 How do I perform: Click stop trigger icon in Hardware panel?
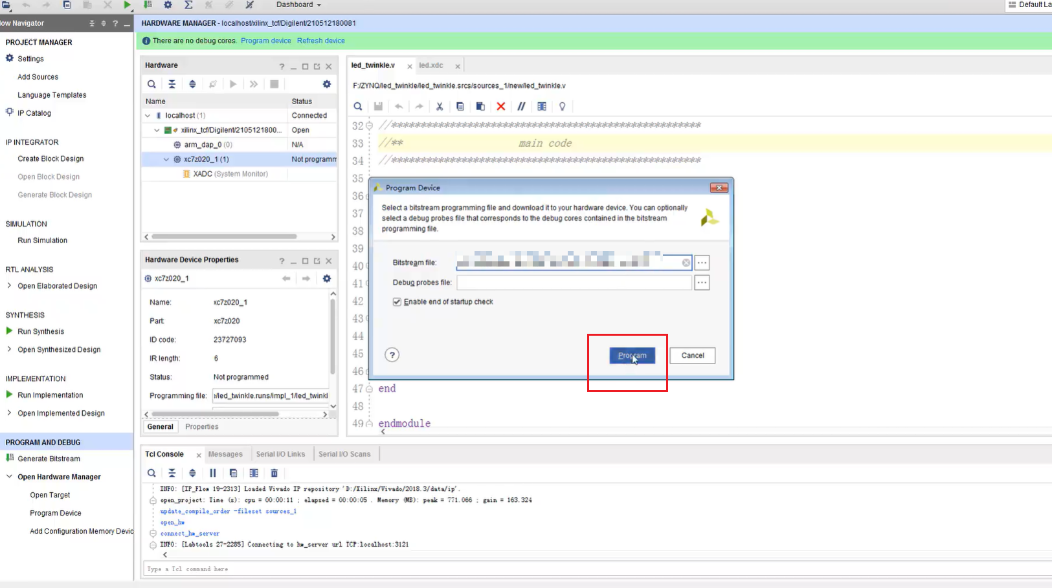[x=274, y=84]
